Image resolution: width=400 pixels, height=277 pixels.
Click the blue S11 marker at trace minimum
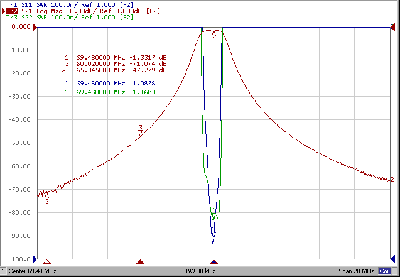[214, 235]
